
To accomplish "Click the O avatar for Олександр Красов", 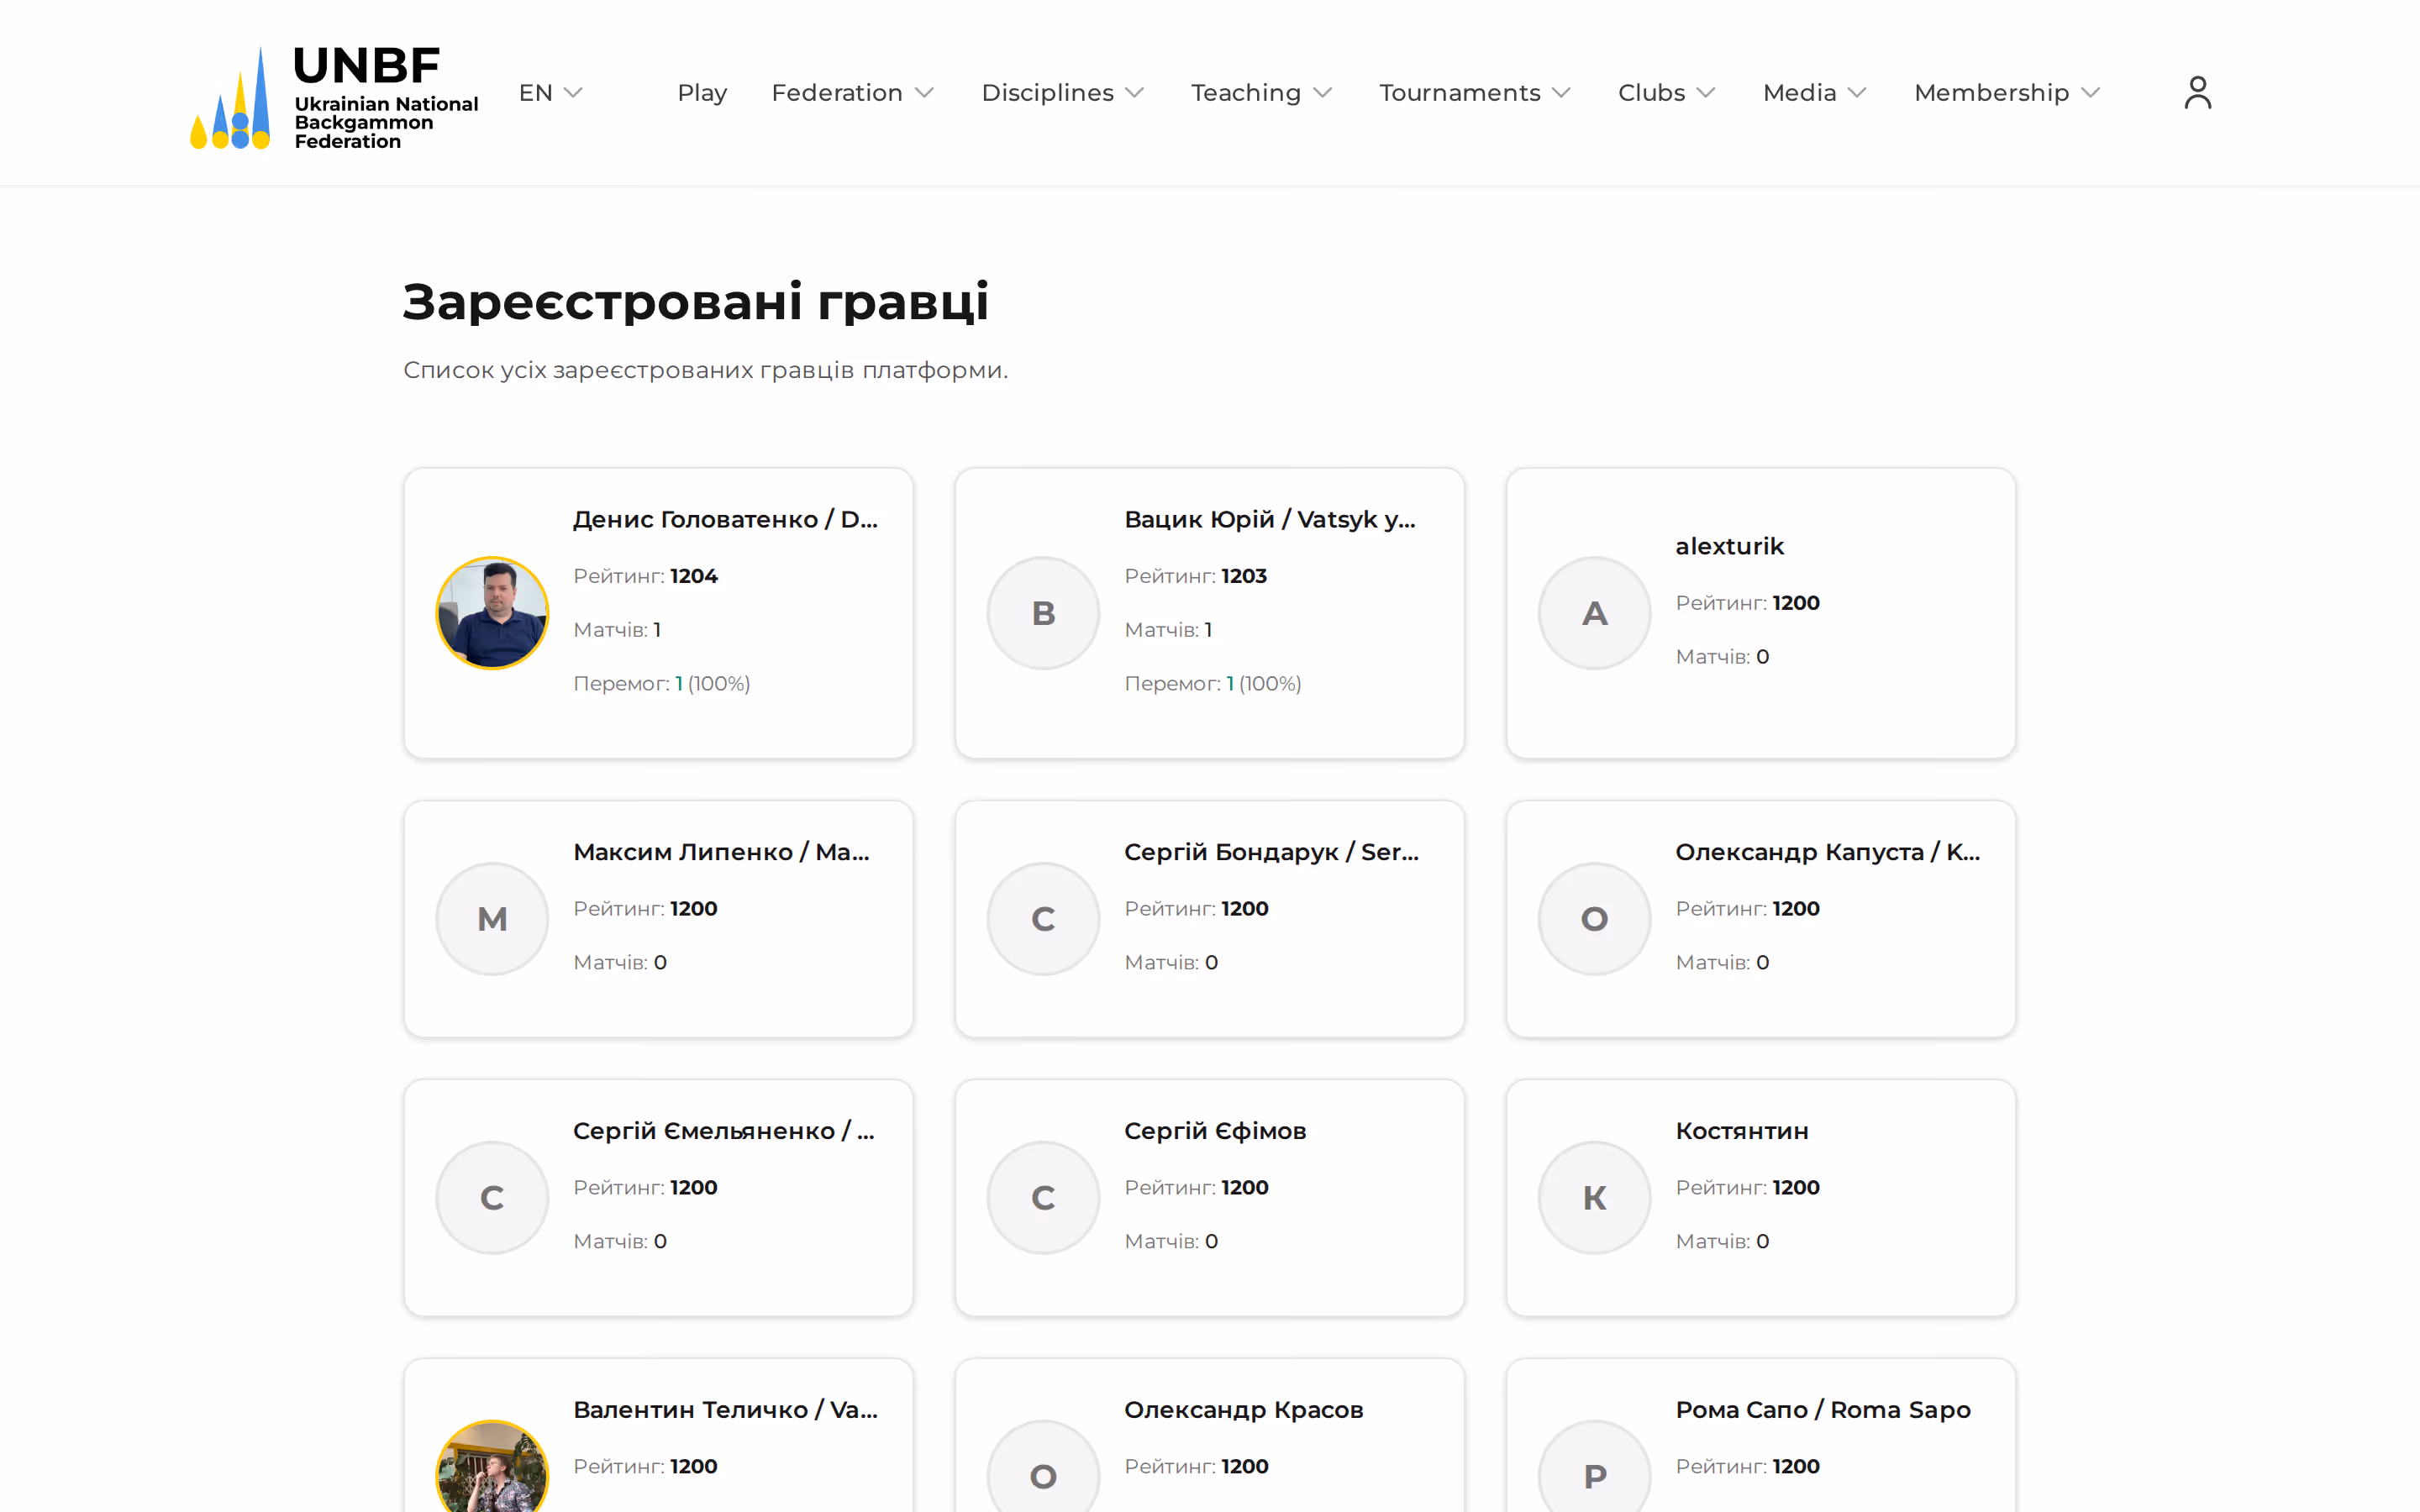I will point(1043,1466).
